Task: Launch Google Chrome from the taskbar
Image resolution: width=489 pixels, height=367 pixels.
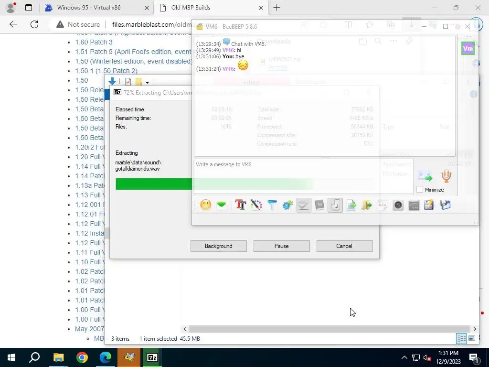Action: coord(82,357)
